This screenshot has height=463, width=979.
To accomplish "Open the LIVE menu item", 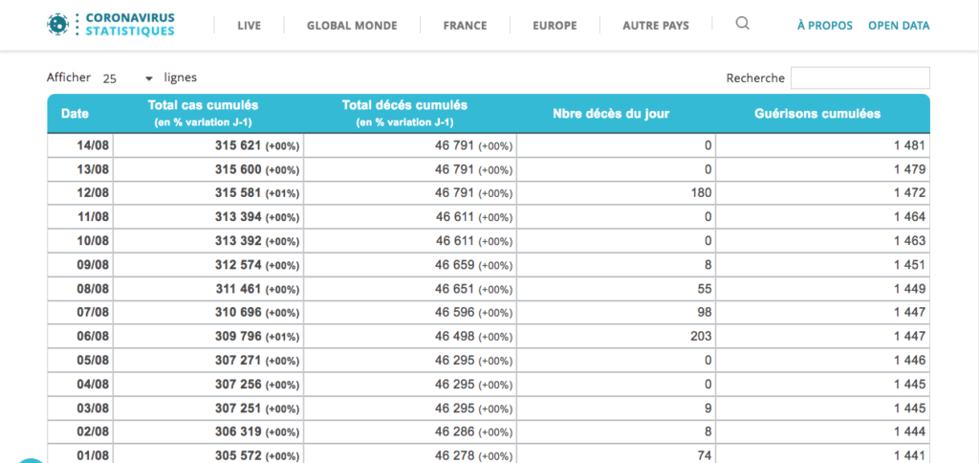I will 250,26.
